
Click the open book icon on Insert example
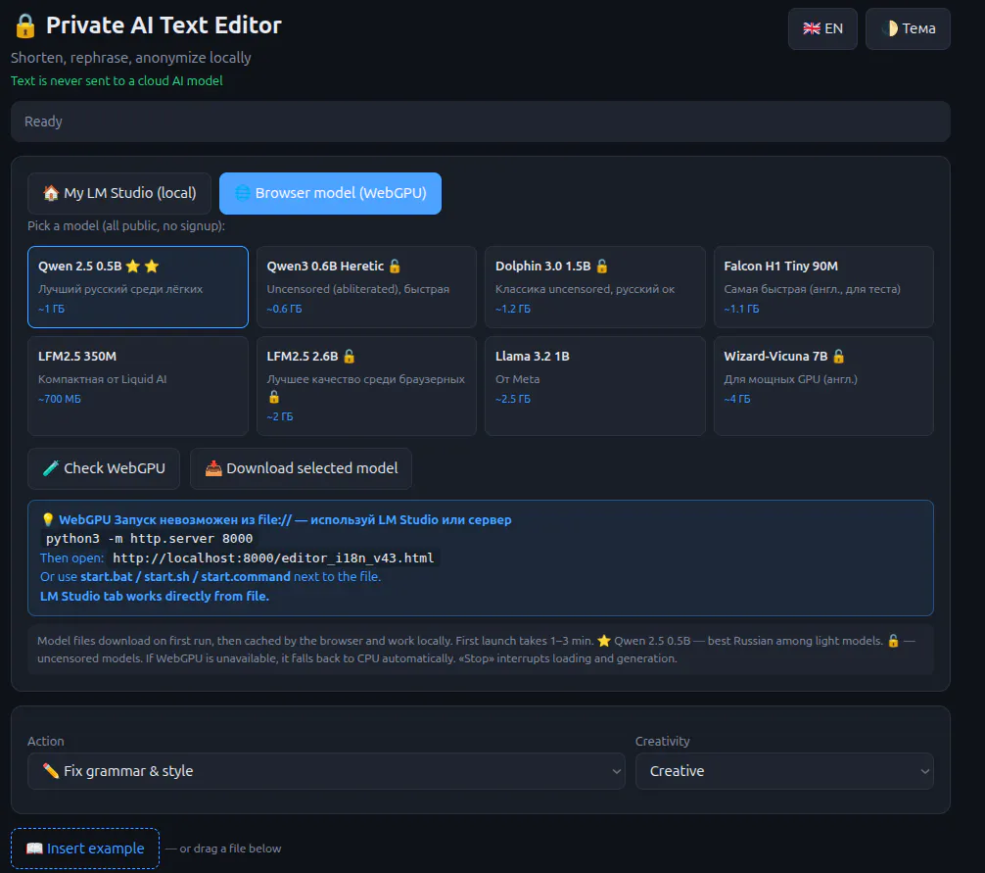click(34, 849)
